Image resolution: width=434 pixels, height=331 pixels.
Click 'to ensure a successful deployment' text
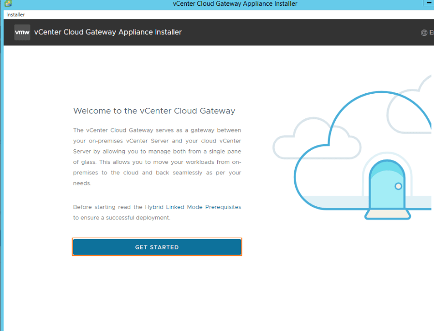pyautogui.click(x=121, y=218)
